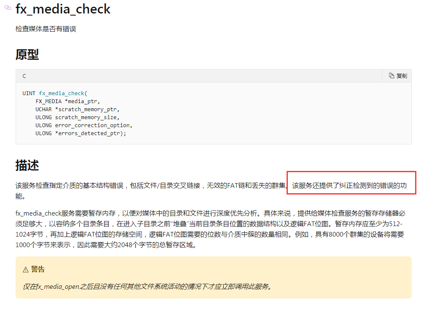Select the fx_media_check page title heading
The width and height of the screenshot is (421, 309).
(63, 8)
